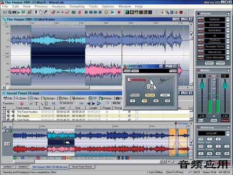Click the Normal button in UV22 HR
Image resolution: width=233 pixels, height=175 pixels.
click(x=150, y=95)
